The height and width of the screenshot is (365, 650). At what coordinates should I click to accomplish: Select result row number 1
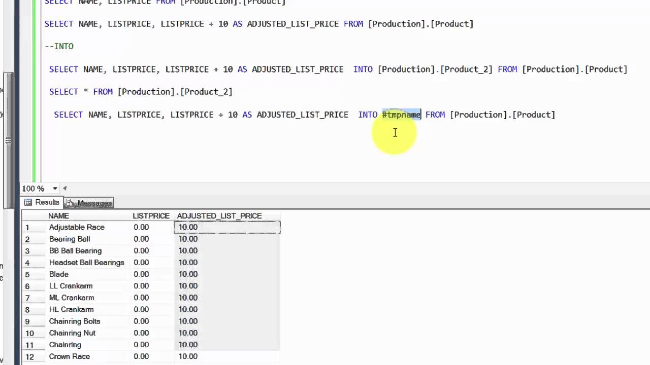pyautogui.click(x=34, y=227)
